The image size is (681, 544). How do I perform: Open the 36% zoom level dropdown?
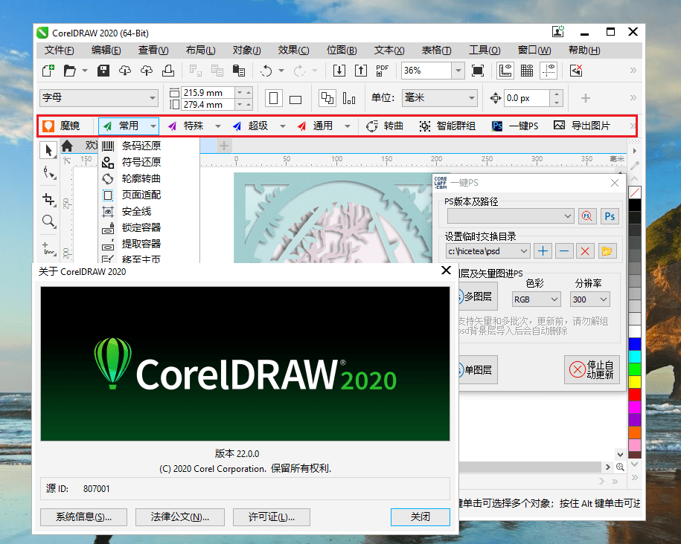click(458, 71)
